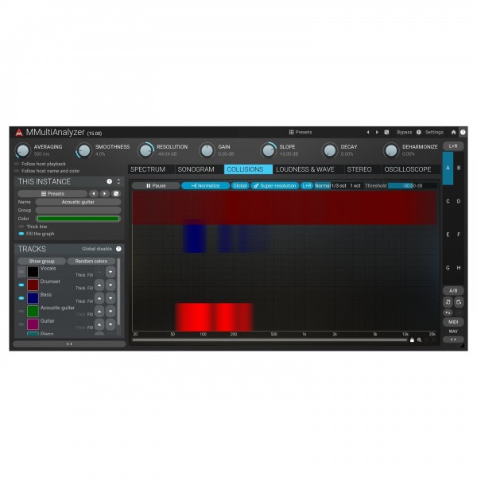Click the instance Name field

(78, 202)
